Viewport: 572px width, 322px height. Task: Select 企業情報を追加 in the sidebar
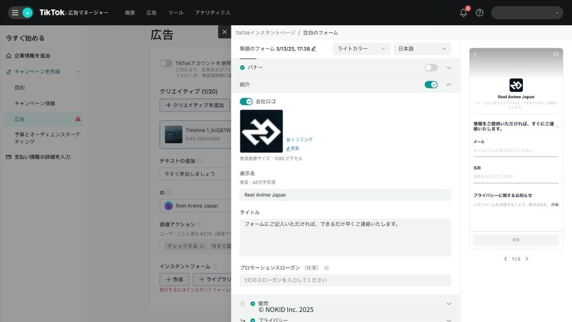[32, 56]
